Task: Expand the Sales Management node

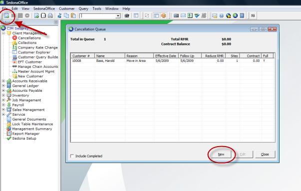Action: (x=3, y=110)
